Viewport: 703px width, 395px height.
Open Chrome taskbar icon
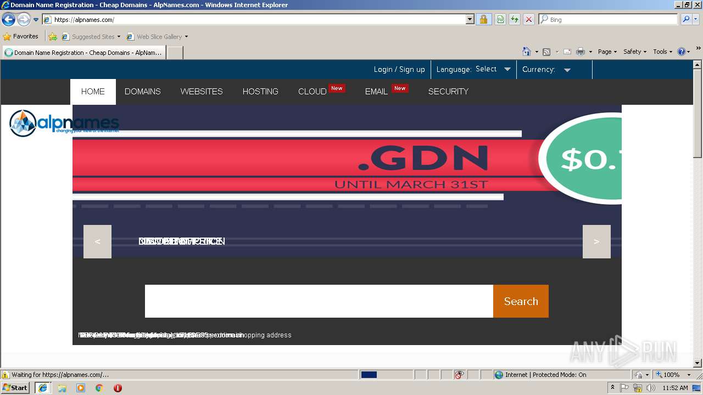click(x=99, y=388)
